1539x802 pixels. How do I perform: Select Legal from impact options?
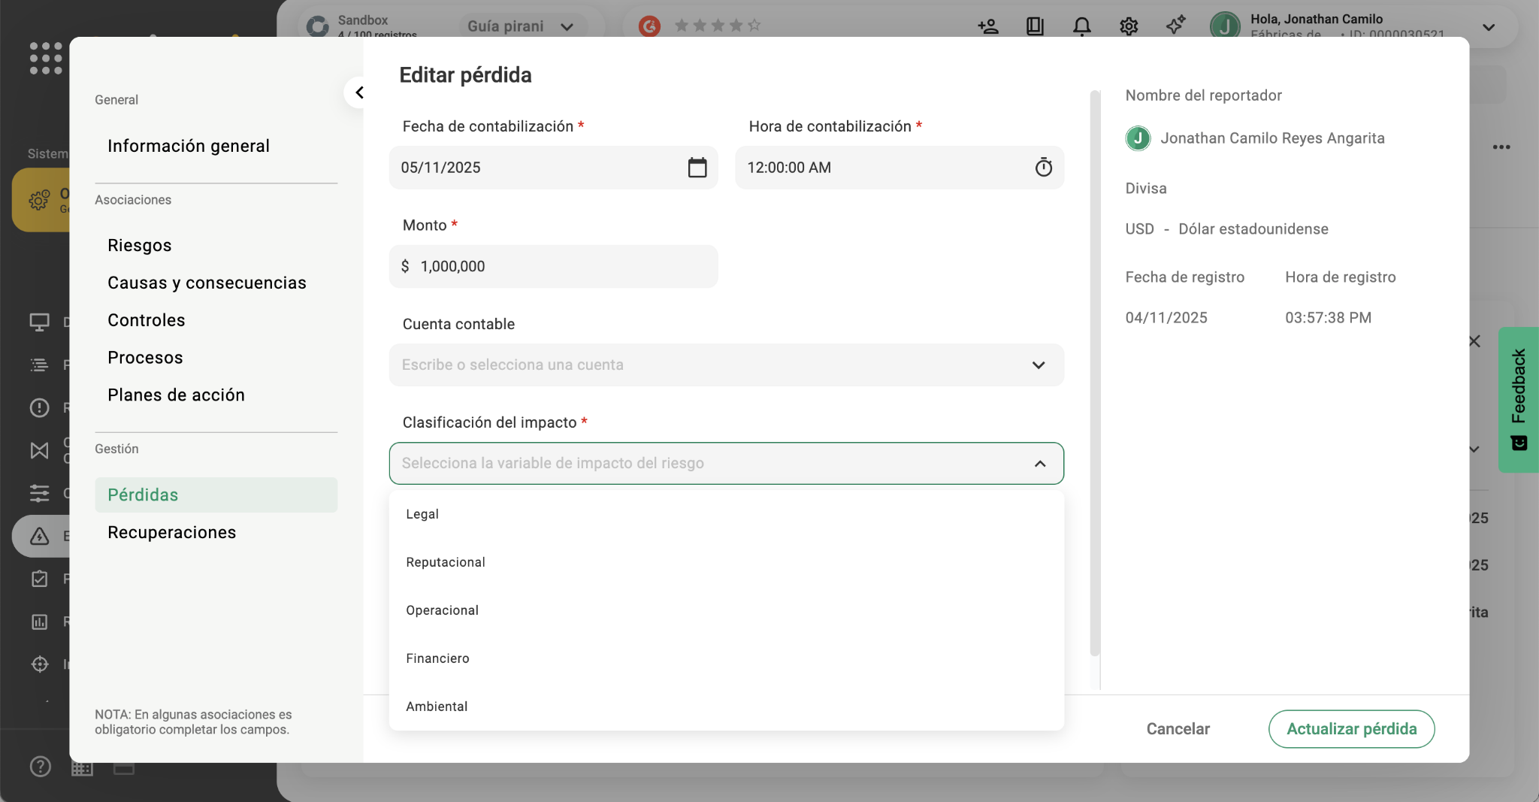coord(422,514)
